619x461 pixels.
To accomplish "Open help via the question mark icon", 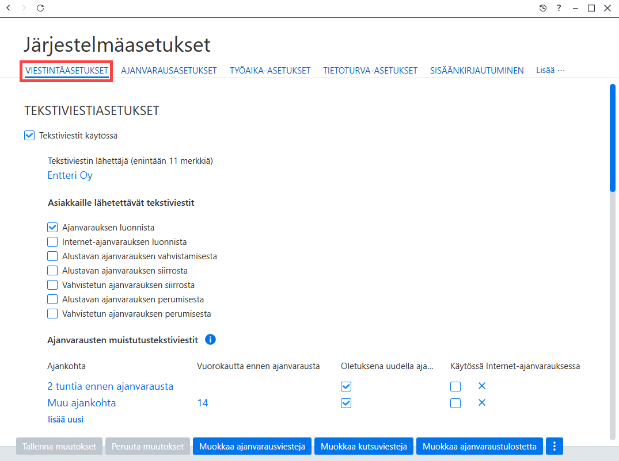I will [x=559, y=8].
